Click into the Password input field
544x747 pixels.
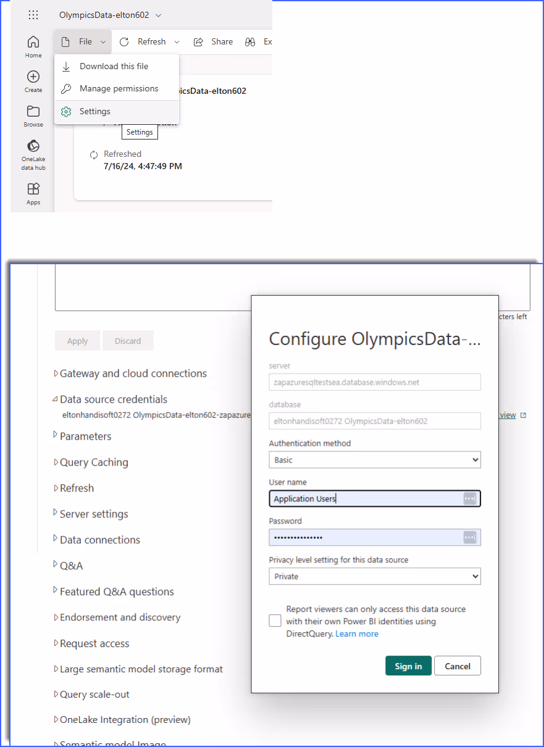click(364, 538)
